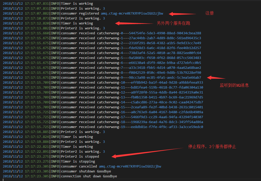
Task: Click the timestamp 17:17:15.660
Action: (37, 33)
